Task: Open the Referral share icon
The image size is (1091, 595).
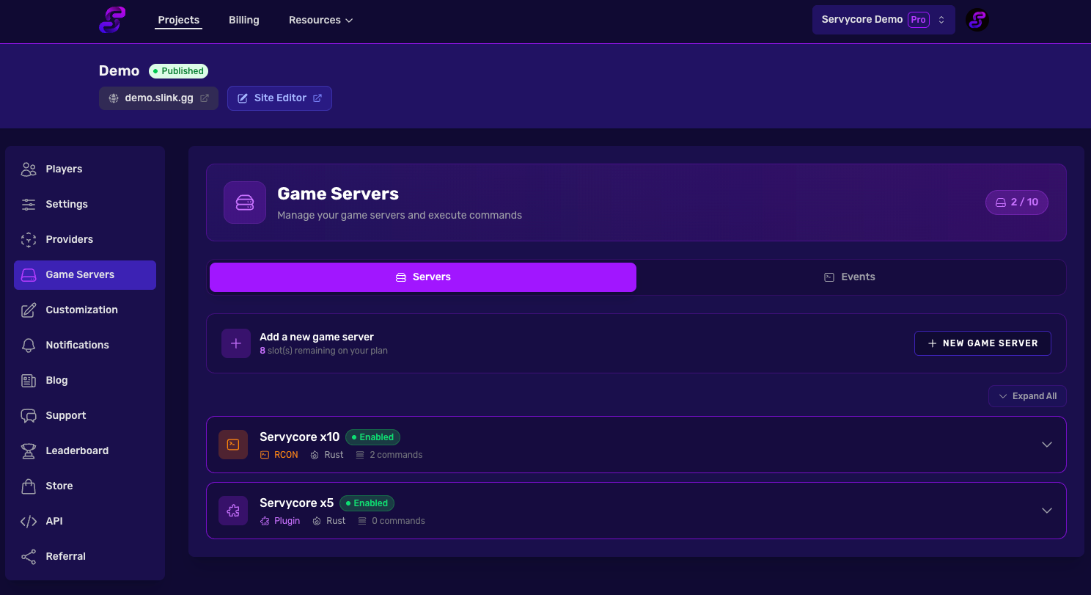Action: pyautogui.click(x=28, y=556)
